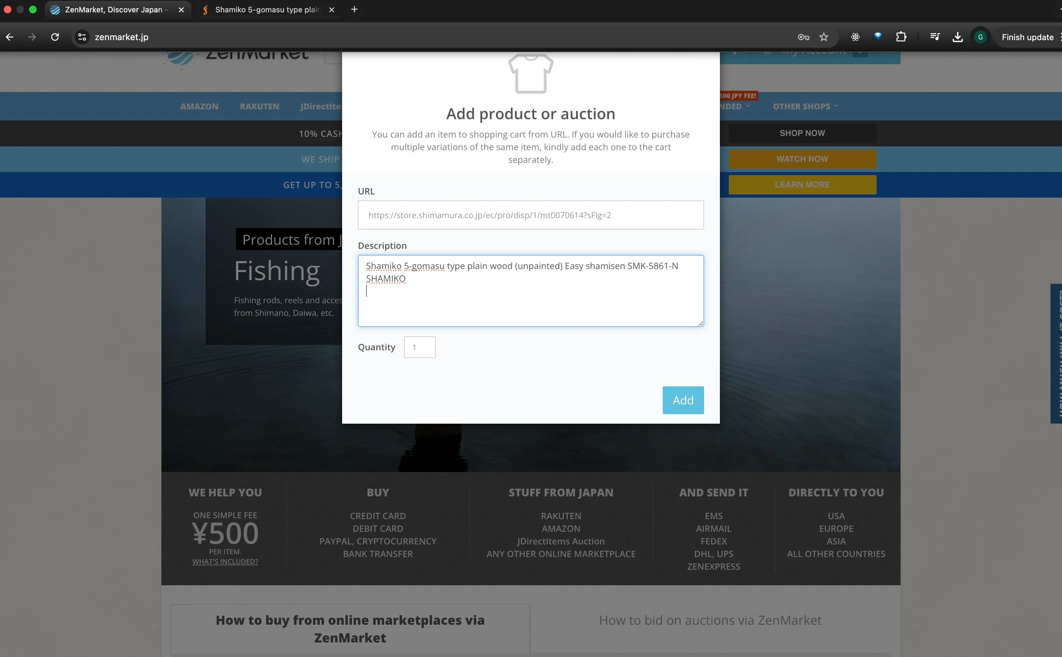
Task: Click the back navigation arrow
Action: [9, 37]
